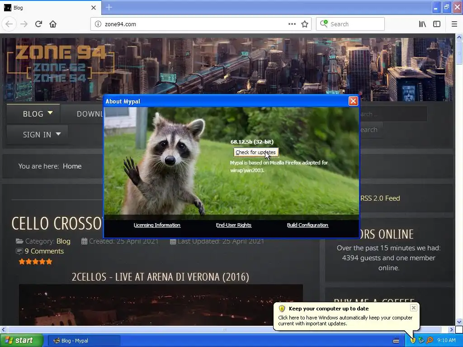463x347 pixels.
Task: Close the About Mypal dialog
Action: (353, 101)
